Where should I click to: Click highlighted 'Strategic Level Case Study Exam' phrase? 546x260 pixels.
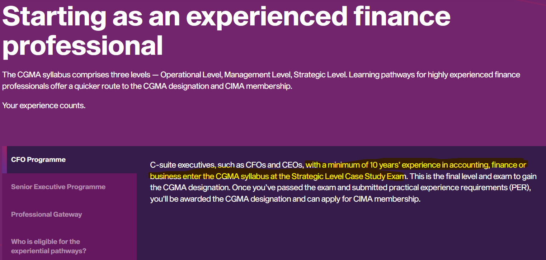pyautogui.click(x=348, y=176)
